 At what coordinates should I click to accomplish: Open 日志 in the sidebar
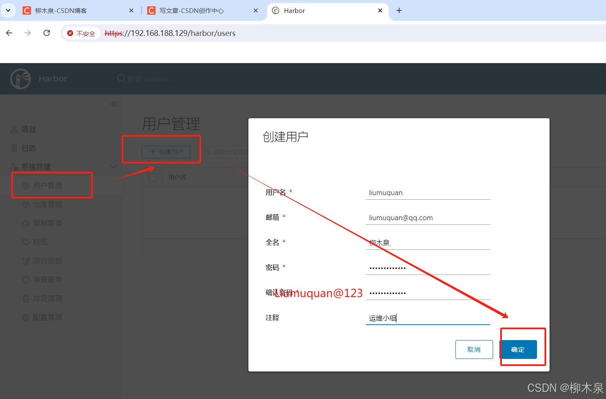28,148
